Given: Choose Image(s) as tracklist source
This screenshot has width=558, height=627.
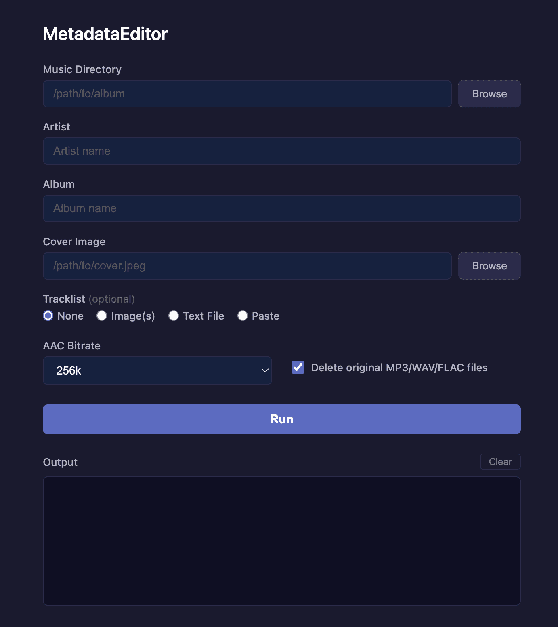Looking at the screenshot, I should coord(102,316).
